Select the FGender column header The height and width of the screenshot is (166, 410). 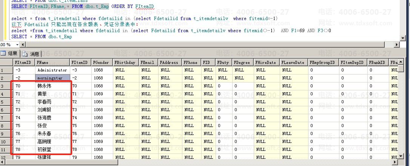pos(102,62)
